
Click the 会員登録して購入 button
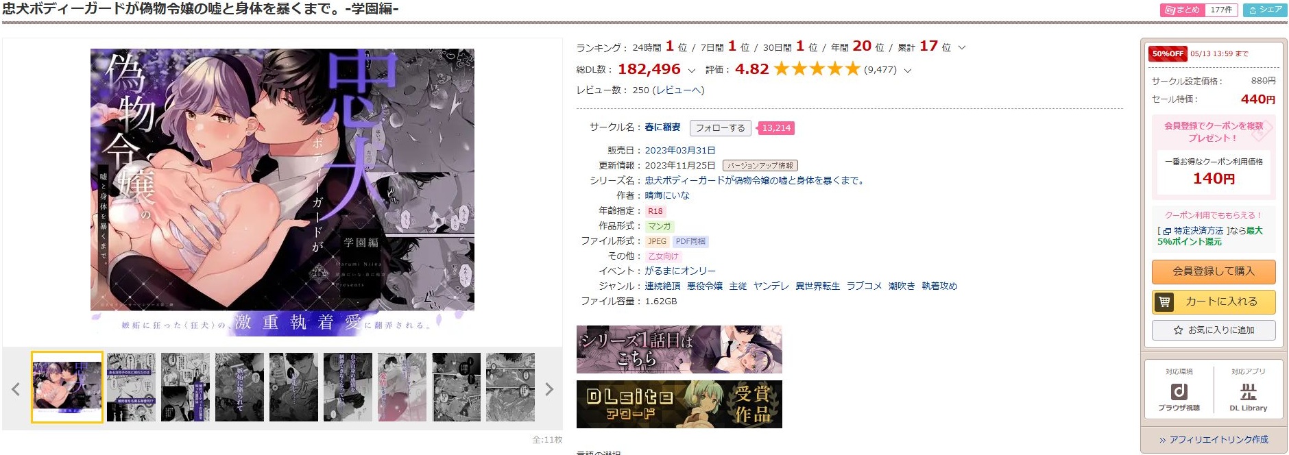[x=1214, y=271]
